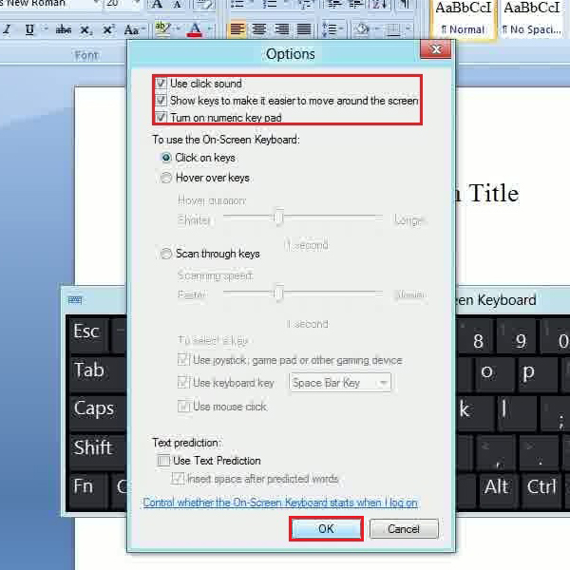This screenshot has width=570, height=570.
Task: Apply underline formatting in the ribbon
Action: 29,29
